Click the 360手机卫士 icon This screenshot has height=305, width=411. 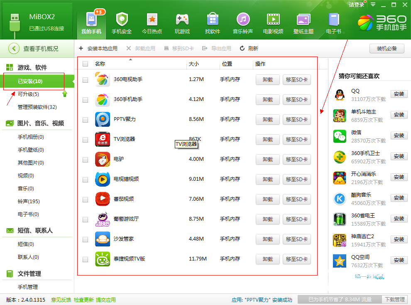(x=340, y=157)
